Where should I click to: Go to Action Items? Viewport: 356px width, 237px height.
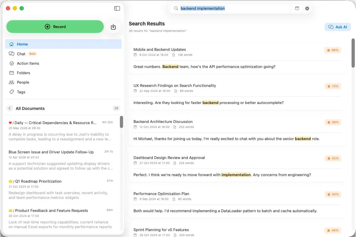(x=63, y=63)
